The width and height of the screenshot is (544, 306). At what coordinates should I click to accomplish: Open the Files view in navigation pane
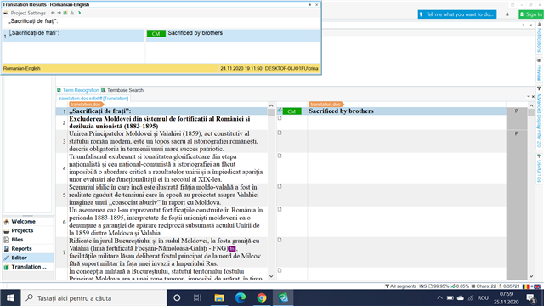tap(28, 240)
